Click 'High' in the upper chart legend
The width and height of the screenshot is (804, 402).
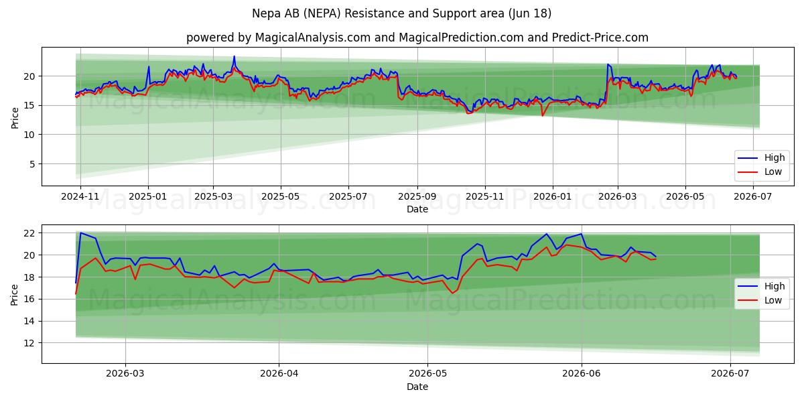tap(775, 158)
